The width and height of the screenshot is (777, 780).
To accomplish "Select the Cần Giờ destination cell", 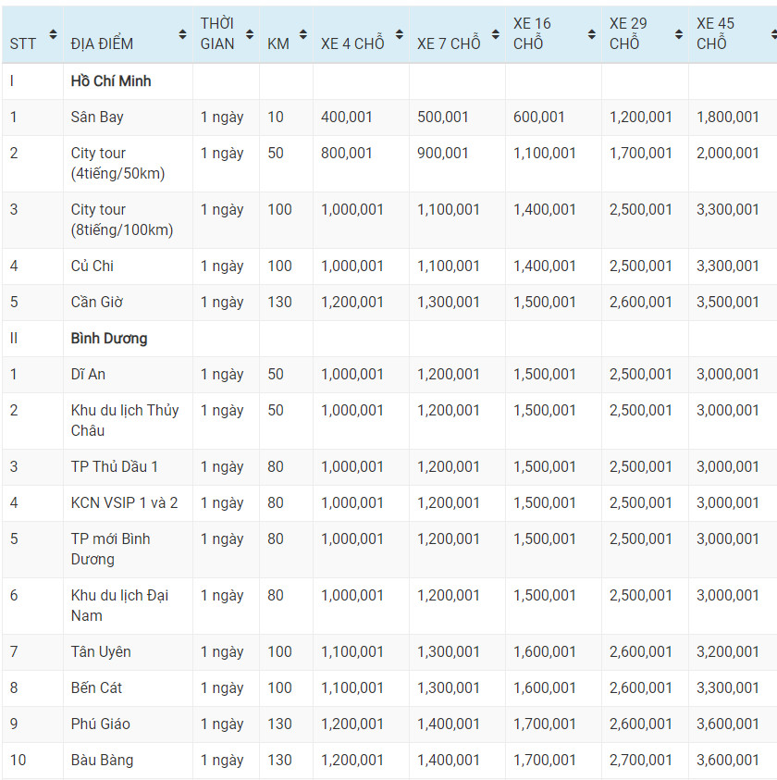I will tap(97, 303).
